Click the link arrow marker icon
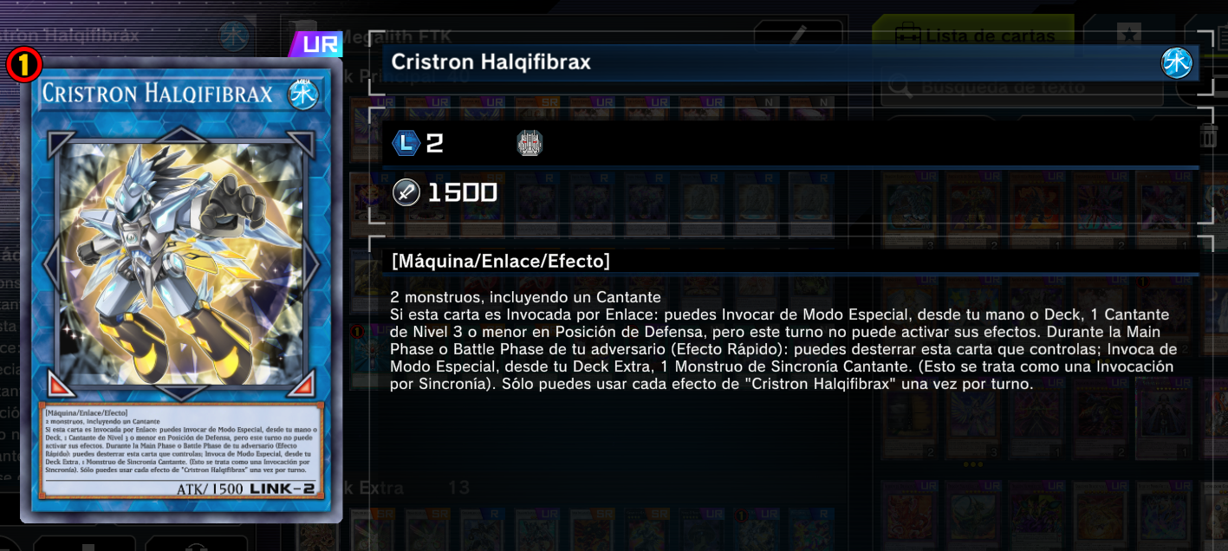Viewport: 1228px width, 551px height. 530,143
